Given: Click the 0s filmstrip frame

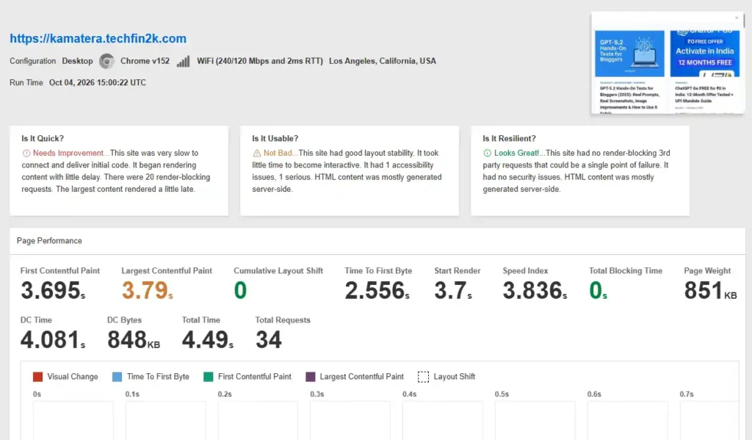Looking at the screenshot, I should point(73,420).
